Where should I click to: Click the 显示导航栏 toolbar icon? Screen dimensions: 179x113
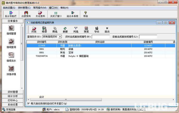(x=11, y=13)
